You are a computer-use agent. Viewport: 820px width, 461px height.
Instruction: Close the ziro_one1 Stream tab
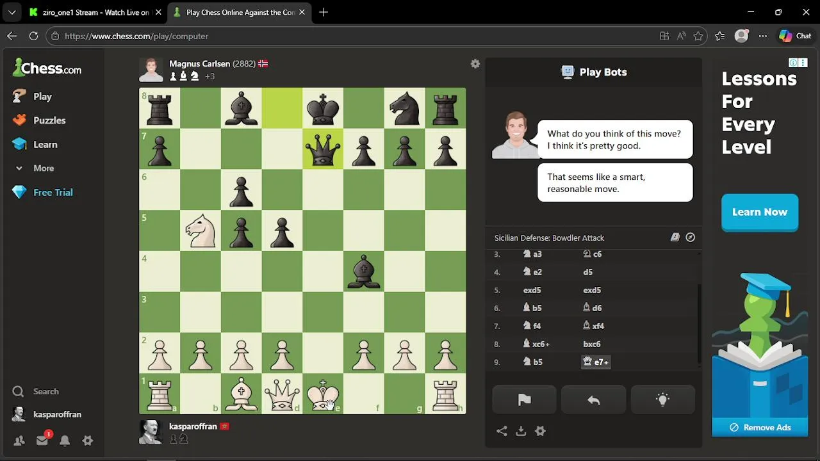point(158,12)
